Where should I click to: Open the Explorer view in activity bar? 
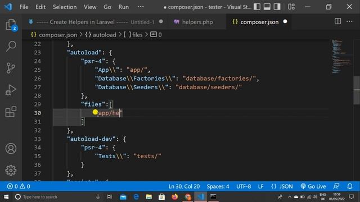click(11, 25)
